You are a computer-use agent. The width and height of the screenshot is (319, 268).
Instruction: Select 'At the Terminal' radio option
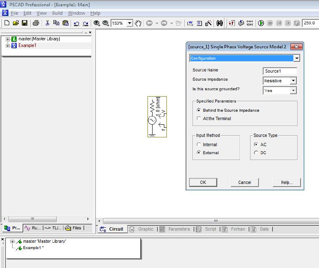(199, 118)
